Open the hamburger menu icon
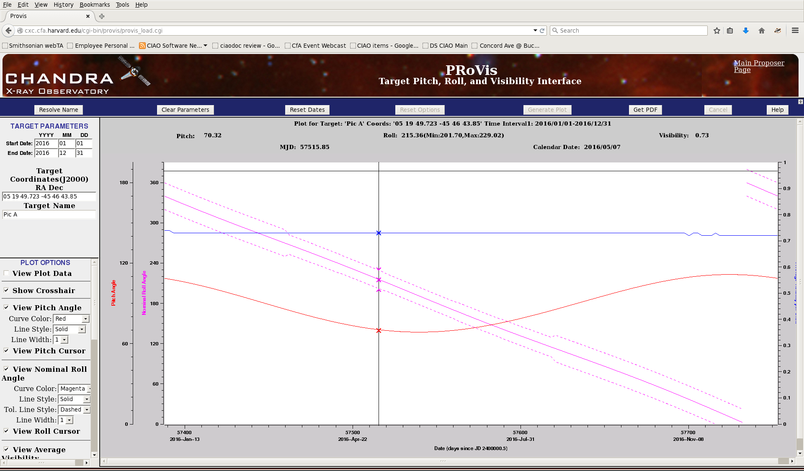 point(795,31)
